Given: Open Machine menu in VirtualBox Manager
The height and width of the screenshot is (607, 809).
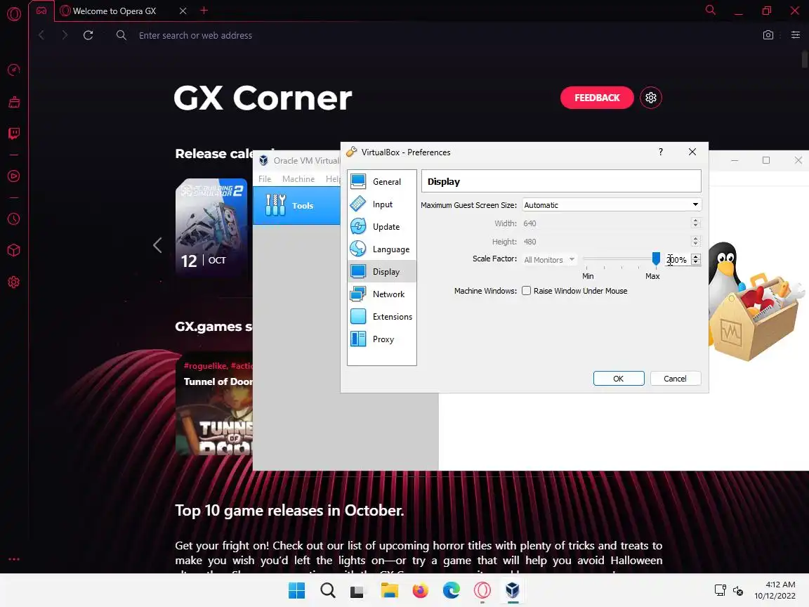Looking at the screenshot, I should [298, 178].
